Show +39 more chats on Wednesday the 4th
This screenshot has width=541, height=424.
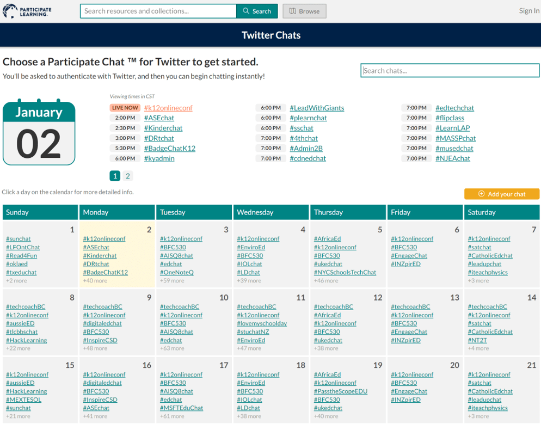pyautogui.click(x=249, y=281)
